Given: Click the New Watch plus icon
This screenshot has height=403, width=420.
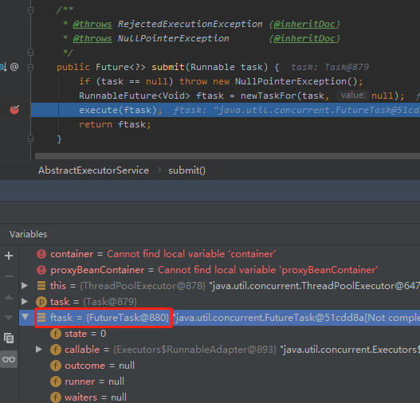Looking at the screenshot, I should click(x=9, y=256).
